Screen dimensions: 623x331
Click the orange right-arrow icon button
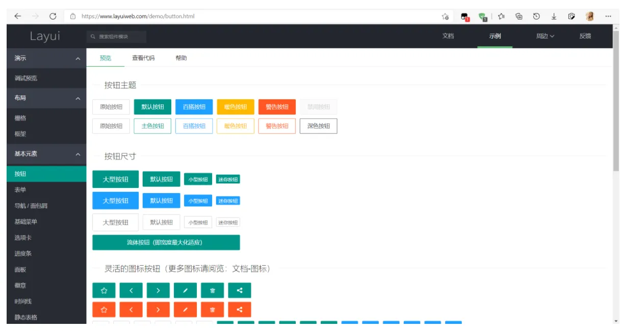click(x=158, y=309)
